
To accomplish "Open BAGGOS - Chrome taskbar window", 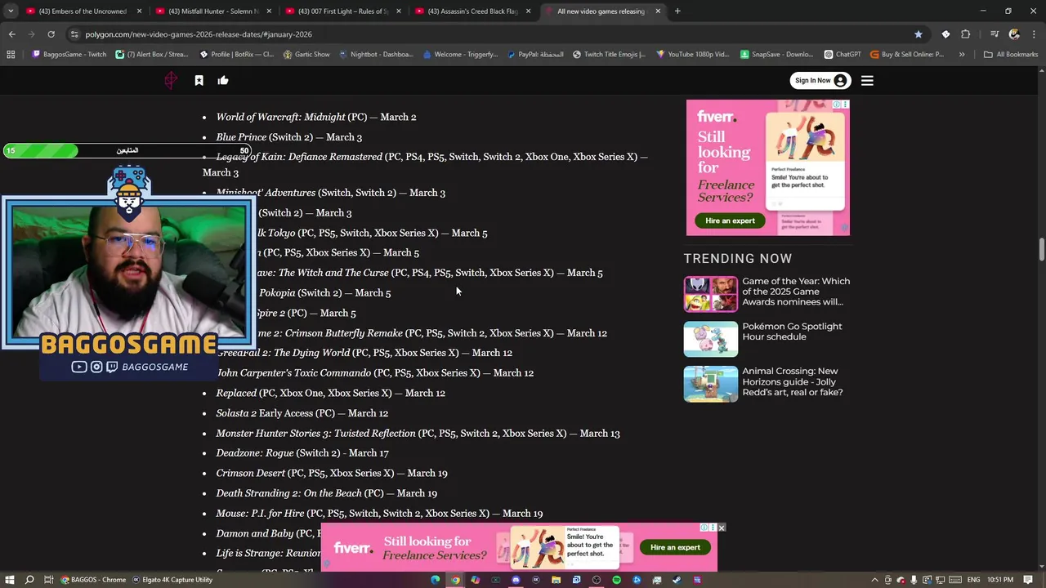I will pyautogui.click(x=93, y=580).
